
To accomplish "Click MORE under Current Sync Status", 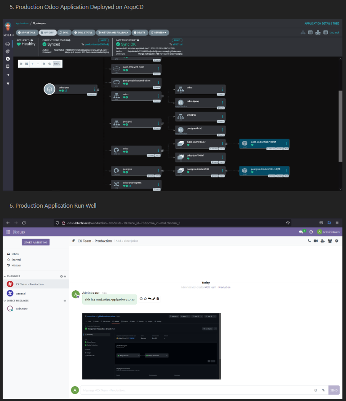I will pos(103,40).
